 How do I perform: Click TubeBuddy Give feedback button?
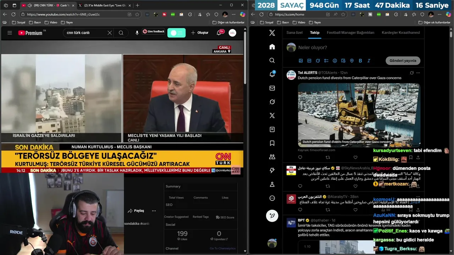(x=154, y=32)
